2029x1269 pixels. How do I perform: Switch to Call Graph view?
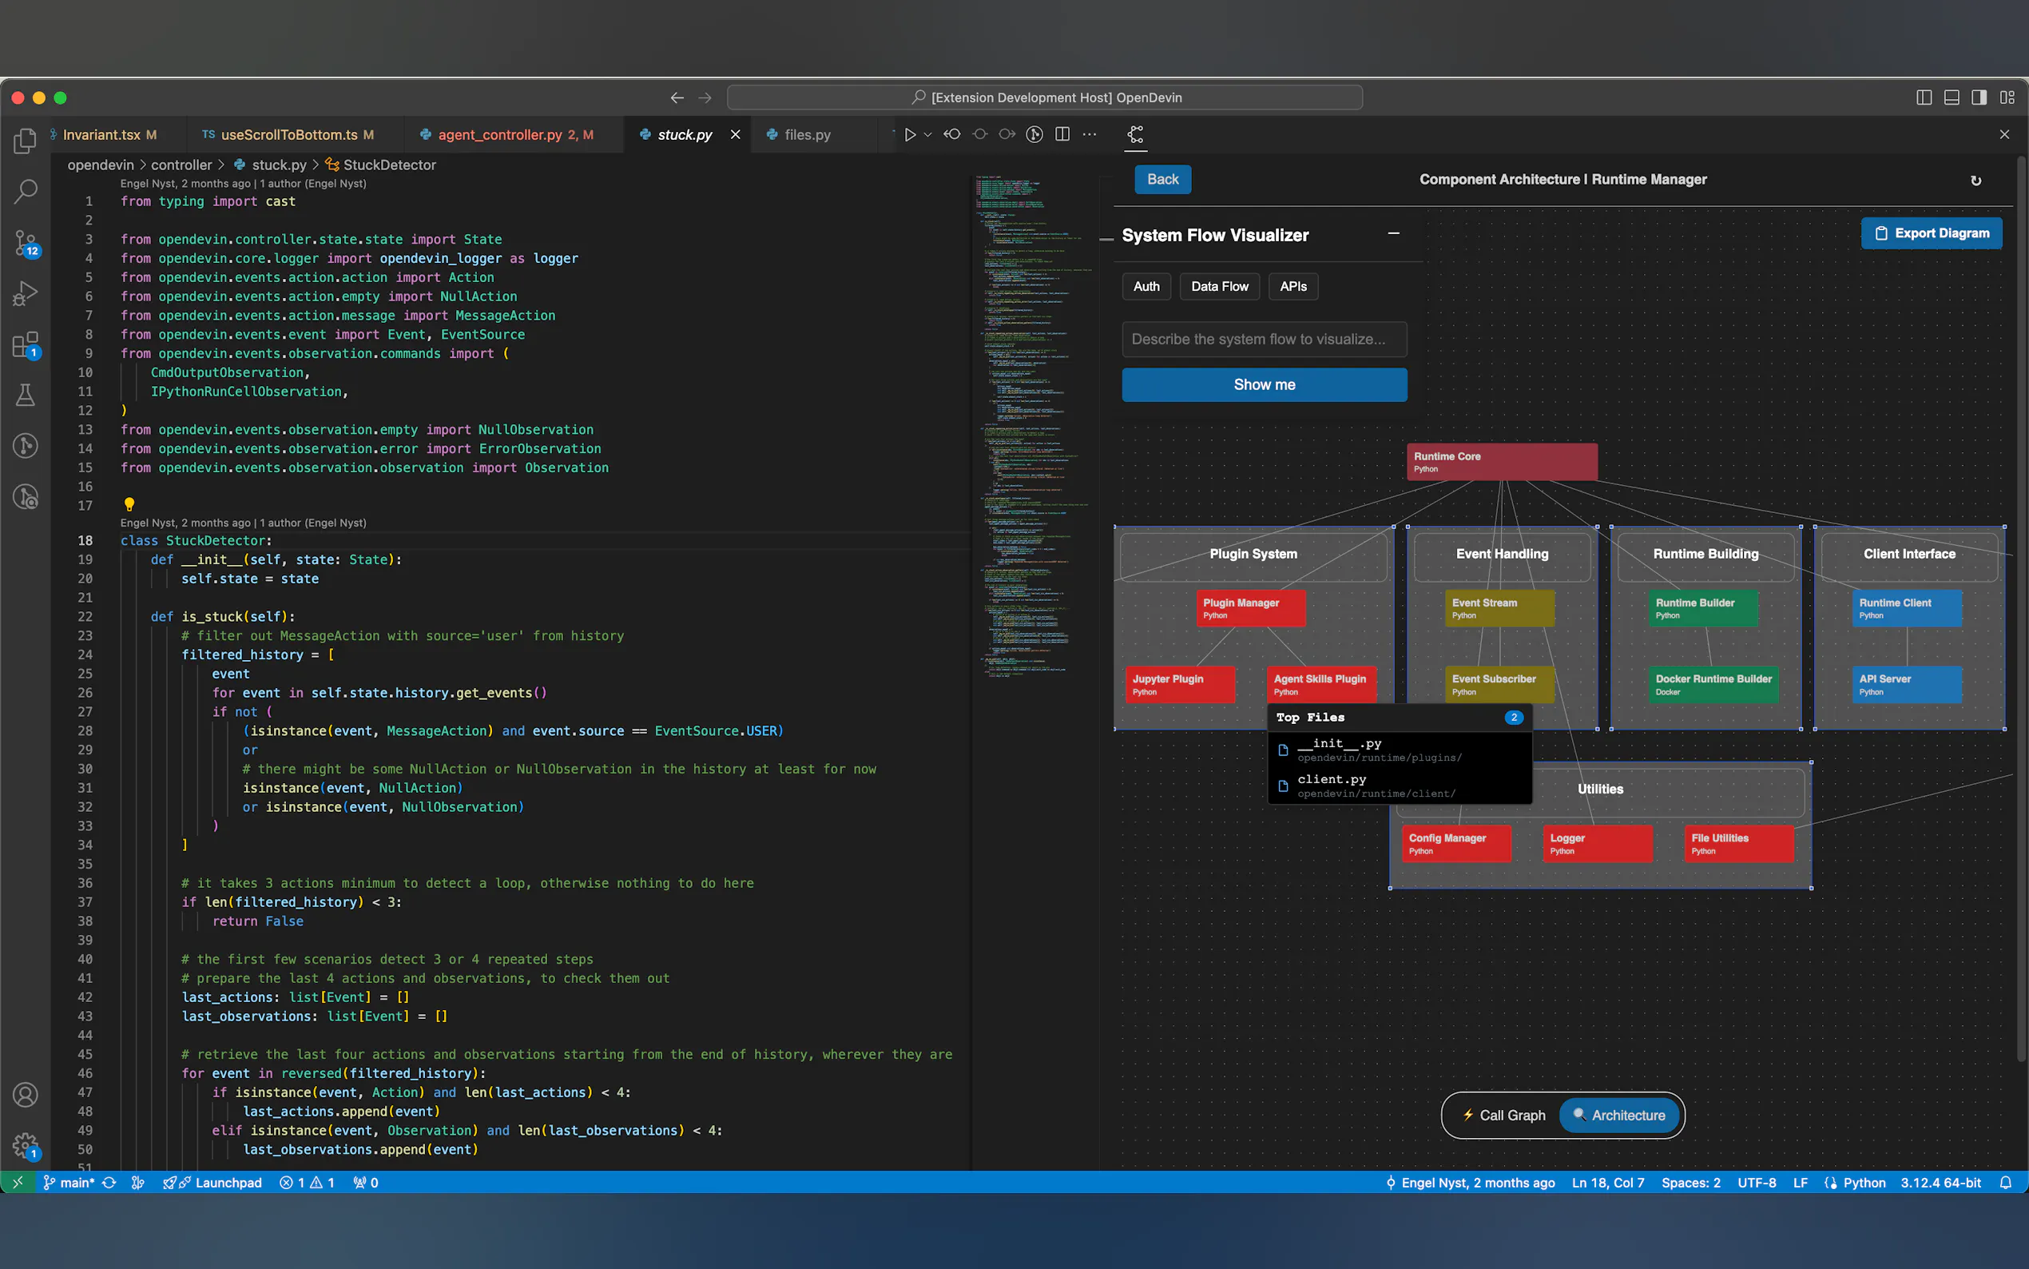(1504, 1115)
